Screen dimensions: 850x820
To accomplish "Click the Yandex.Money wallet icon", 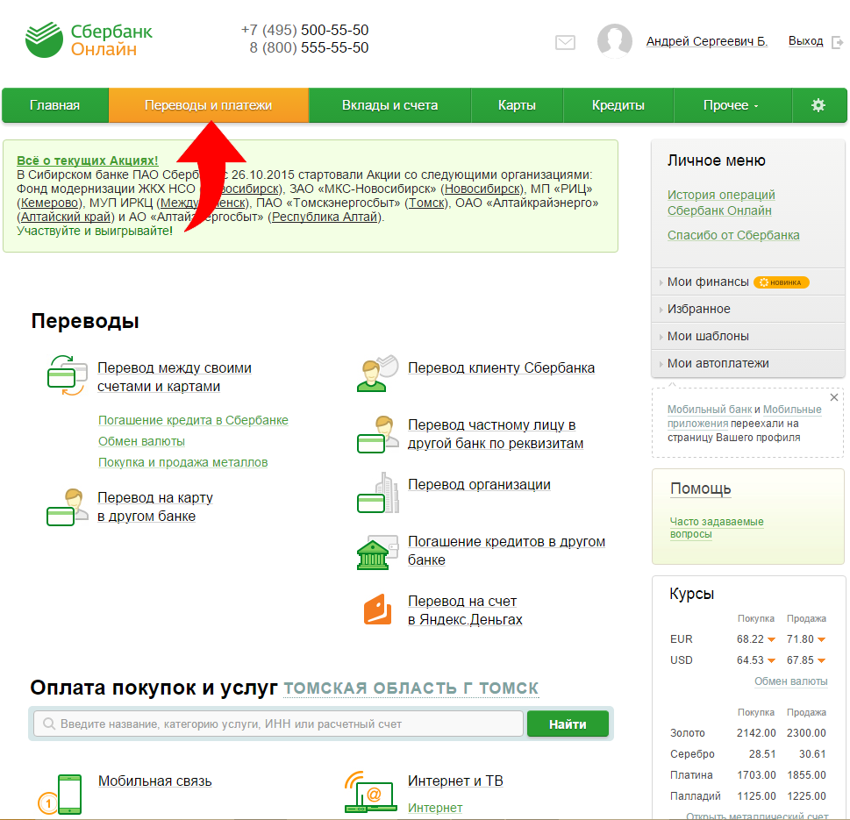I will tap(378, 610).
